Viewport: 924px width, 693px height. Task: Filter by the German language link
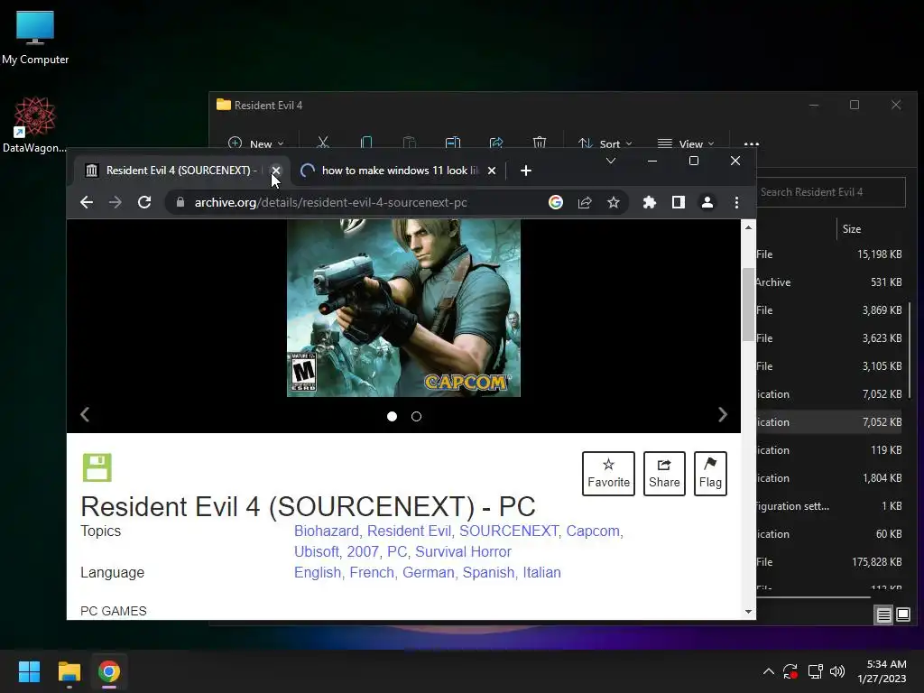click(429, 572)
